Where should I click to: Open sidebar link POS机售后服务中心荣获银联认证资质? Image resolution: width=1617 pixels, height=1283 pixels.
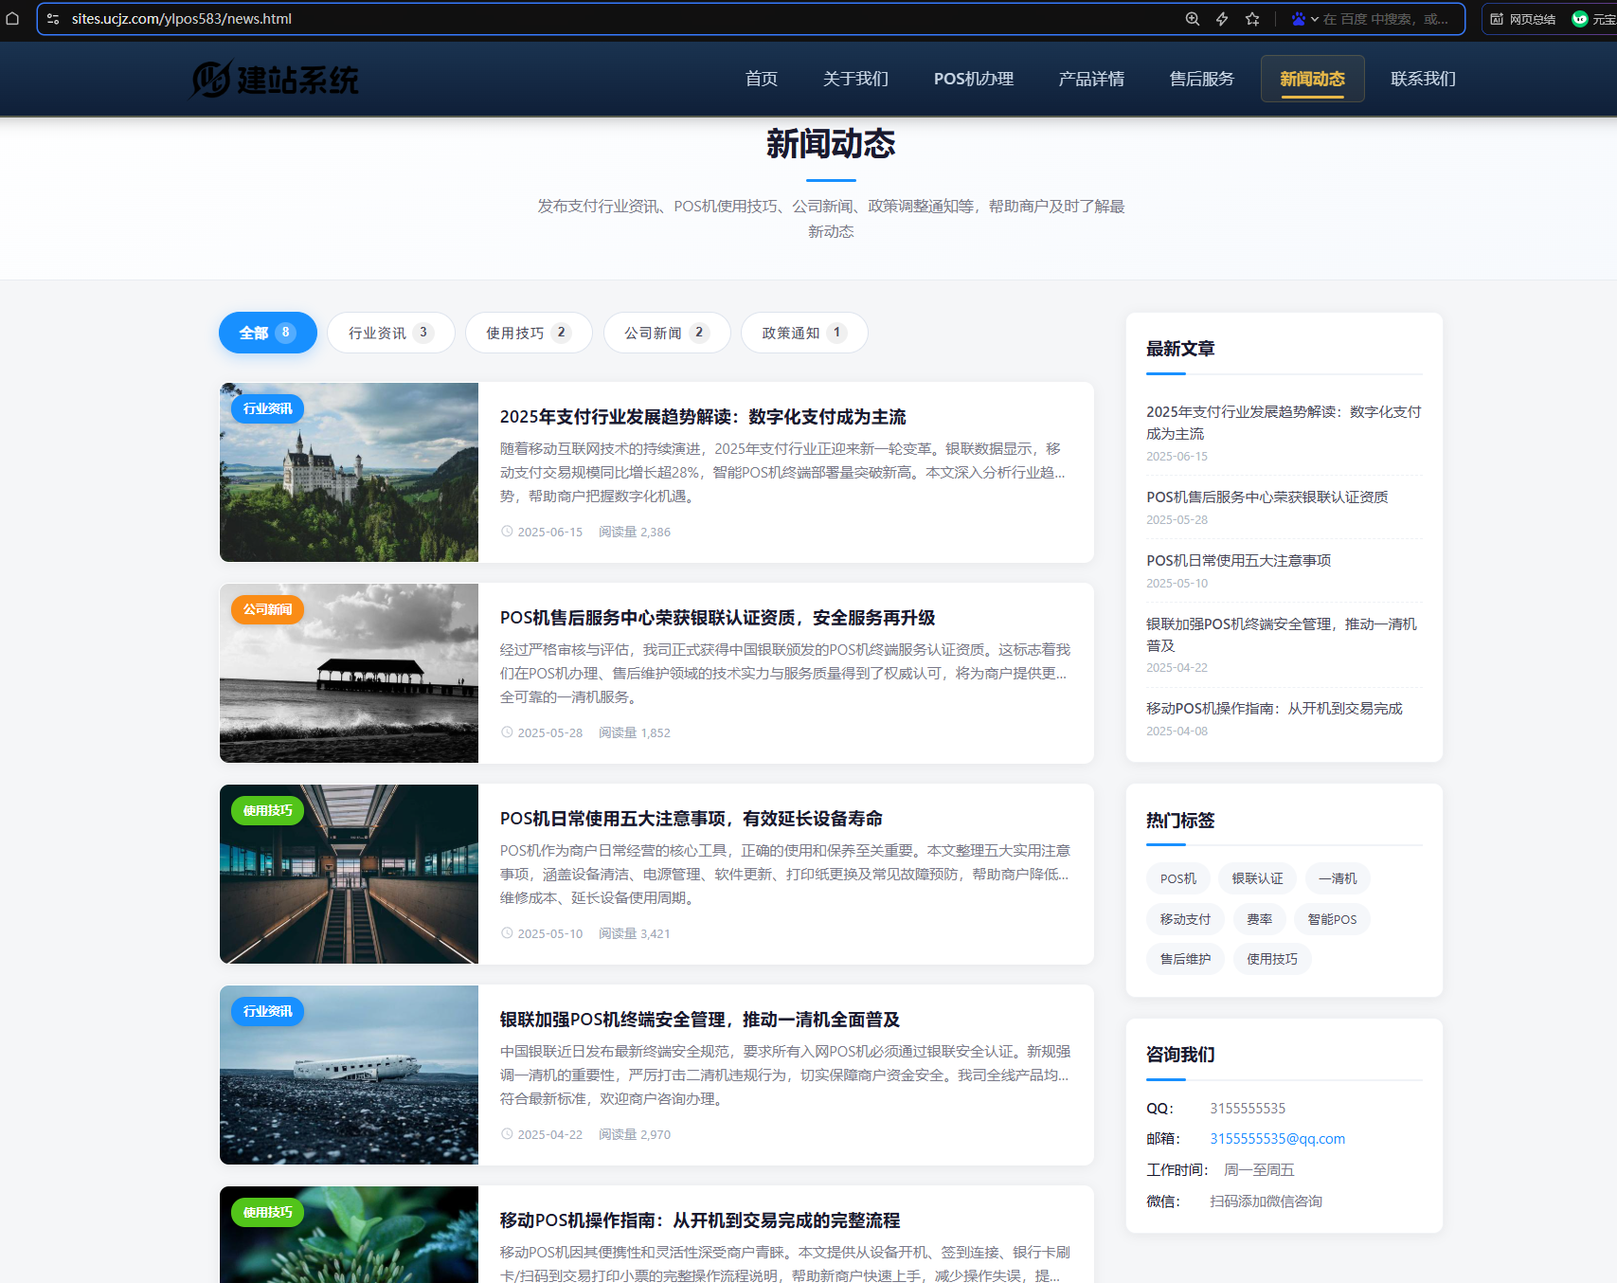tap(1267, 497)
